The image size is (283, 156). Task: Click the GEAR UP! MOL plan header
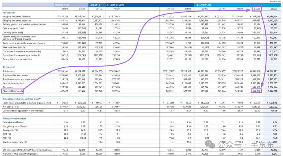click(62, 5)
